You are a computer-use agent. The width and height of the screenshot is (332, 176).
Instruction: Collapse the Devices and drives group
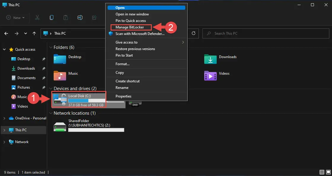(50, 89)
